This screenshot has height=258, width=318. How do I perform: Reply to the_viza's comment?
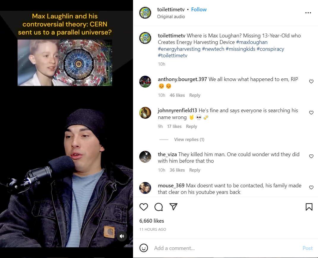[x=194, y=170]
